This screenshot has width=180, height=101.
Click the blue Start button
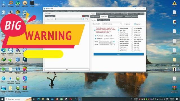coord(119,54)
